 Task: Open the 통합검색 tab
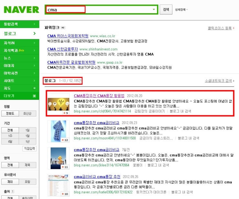19,24
